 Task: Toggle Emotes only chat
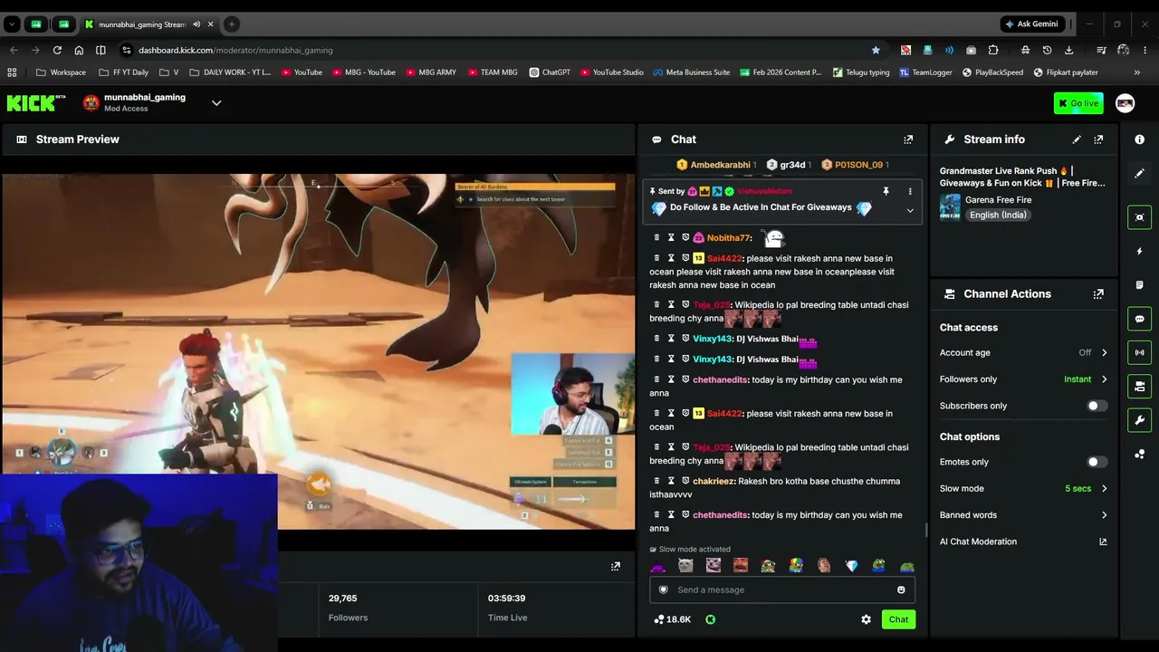pos(1097,462)
